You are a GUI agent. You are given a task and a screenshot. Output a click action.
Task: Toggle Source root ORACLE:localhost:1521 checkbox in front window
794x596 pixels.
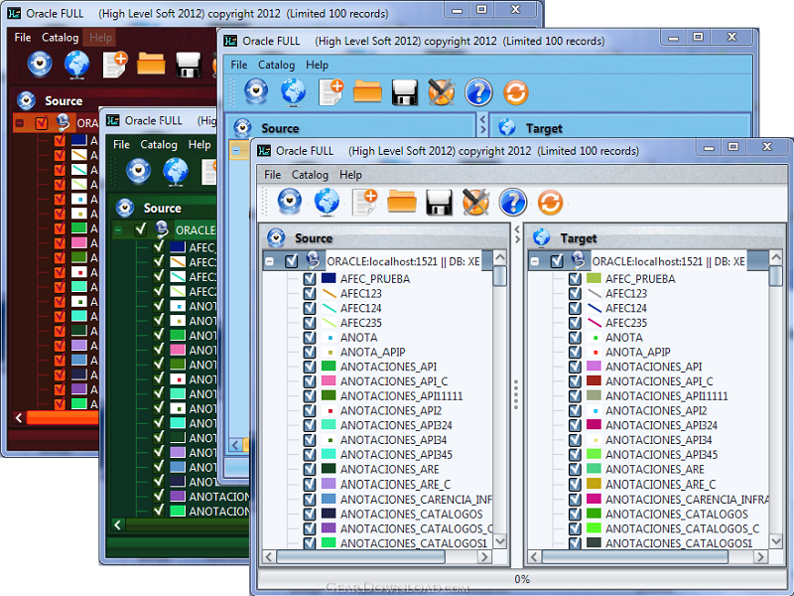click(291, 261)
